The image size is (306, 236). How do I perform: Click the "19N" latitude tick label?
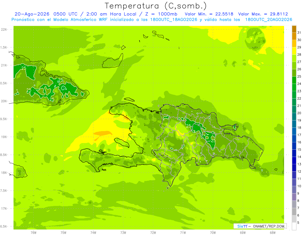[4, 137]
